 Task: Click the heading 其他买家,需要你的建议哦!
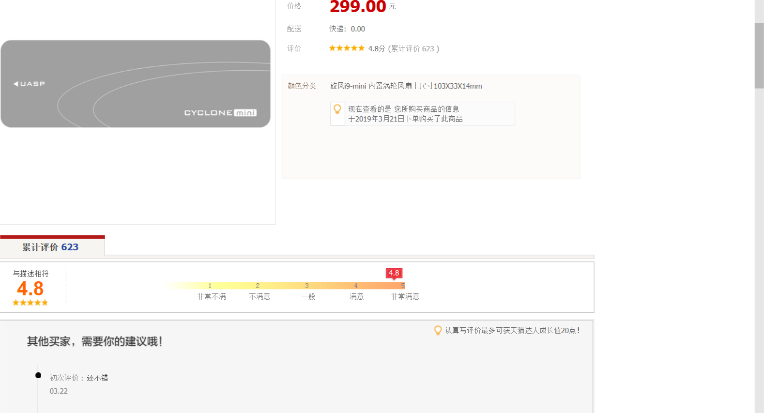click(94, 341)
